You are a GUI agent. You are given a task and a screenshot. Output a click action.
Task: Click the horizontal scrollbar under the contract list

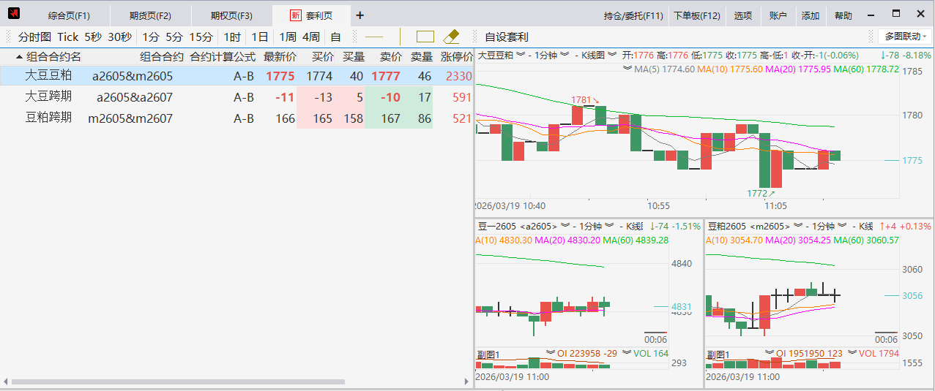[x=176, y=381]
